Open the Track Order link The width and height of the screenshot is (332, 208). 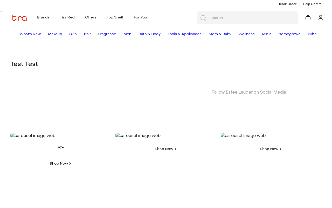click(287, 4)
